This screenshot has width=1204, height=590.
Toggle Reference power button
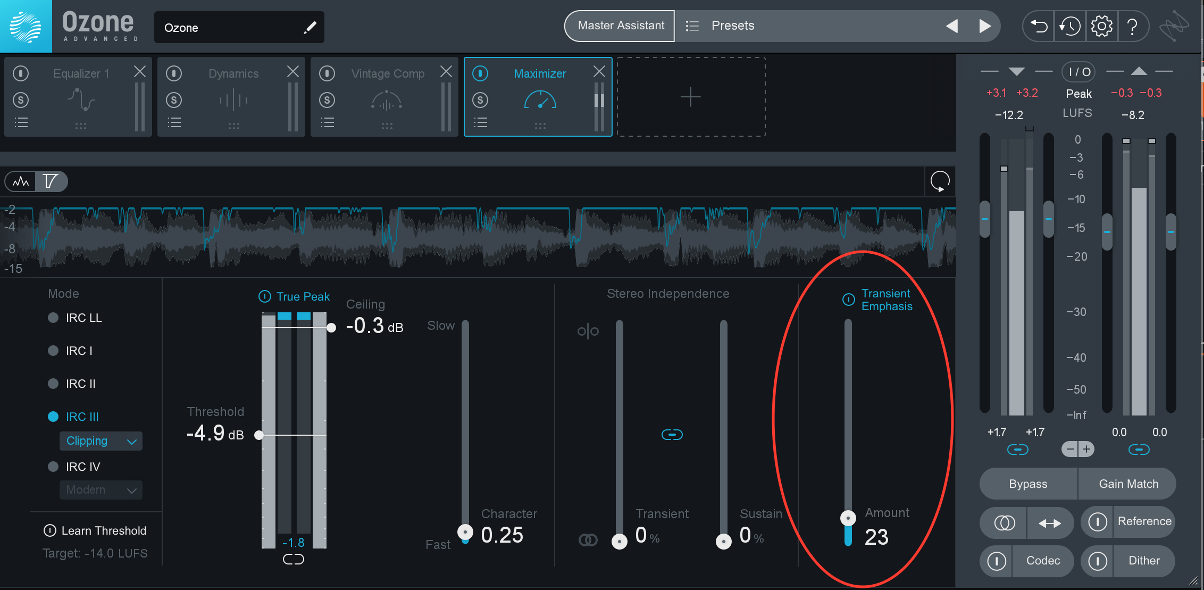click(1097, 522)
